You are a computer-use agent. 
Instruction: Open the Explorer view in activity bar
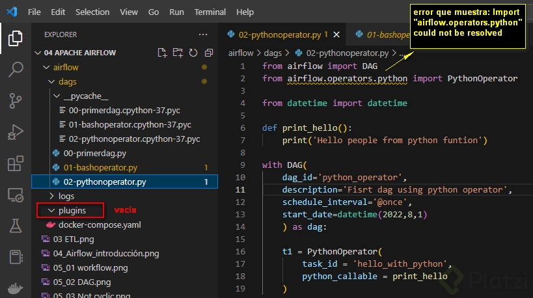(x=14, y=38)
